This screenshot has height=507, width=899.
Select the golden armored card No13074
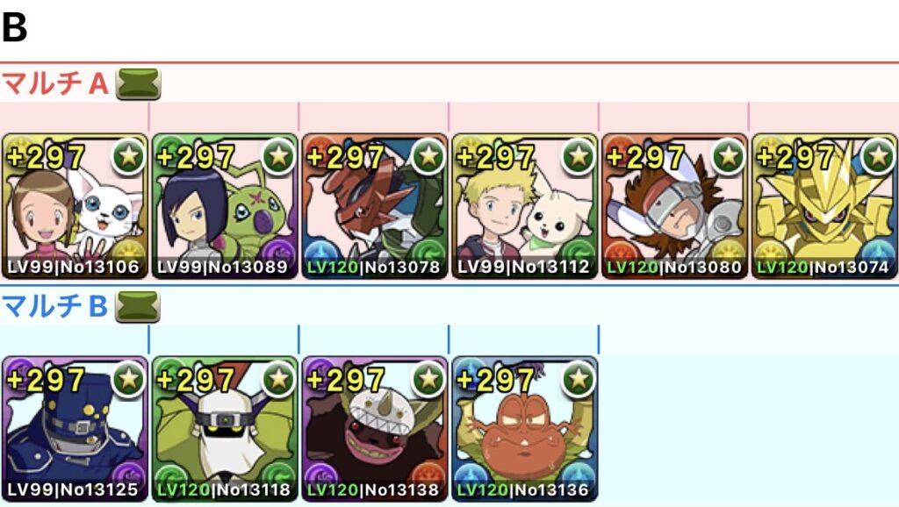(824, 206)
